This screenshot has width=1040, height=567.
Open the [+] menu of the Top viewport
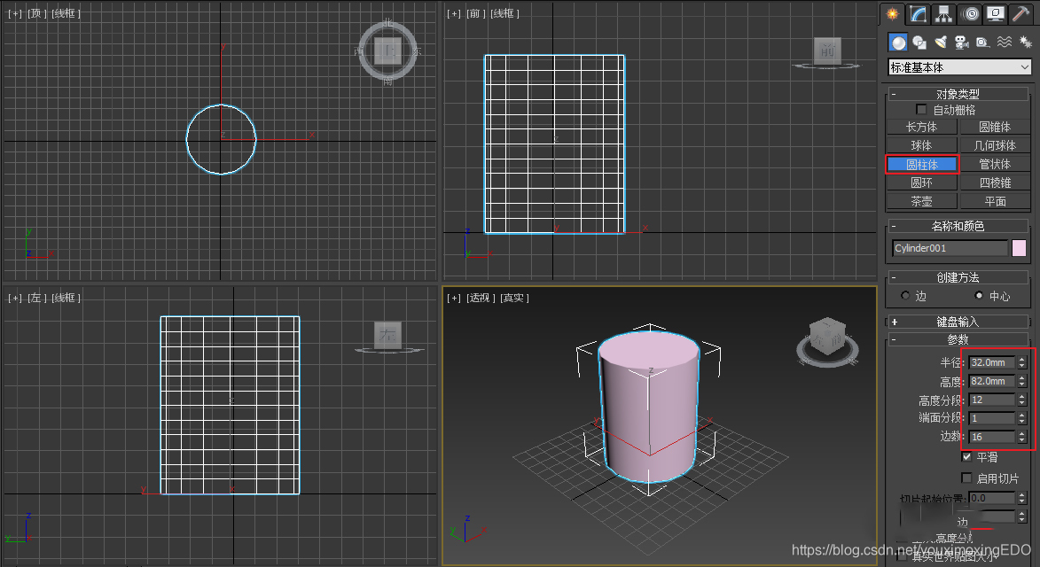[14, 13]
